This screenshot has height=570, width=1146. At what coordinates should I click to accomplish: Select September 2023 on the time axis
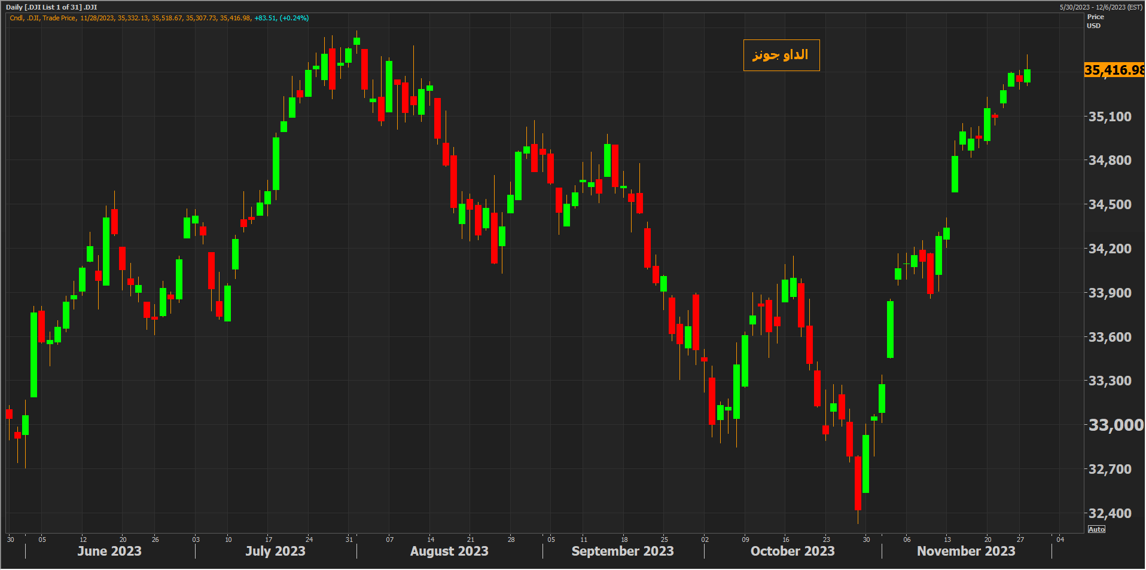[622, 551]
